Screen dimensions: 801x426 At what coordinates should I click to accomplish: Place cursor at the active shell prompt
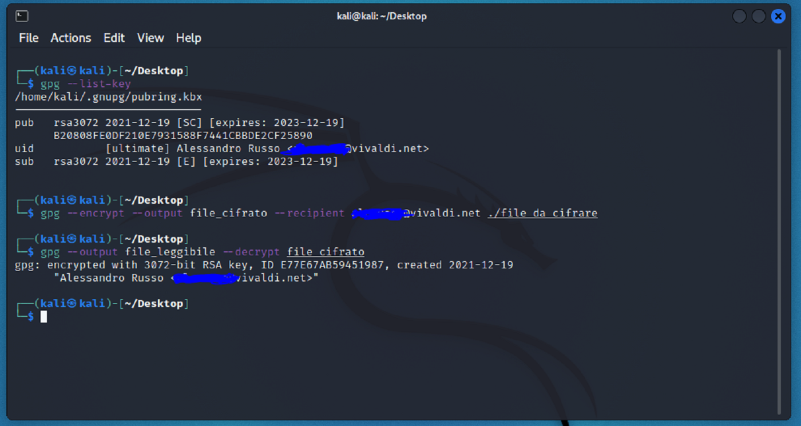(44, 316)
